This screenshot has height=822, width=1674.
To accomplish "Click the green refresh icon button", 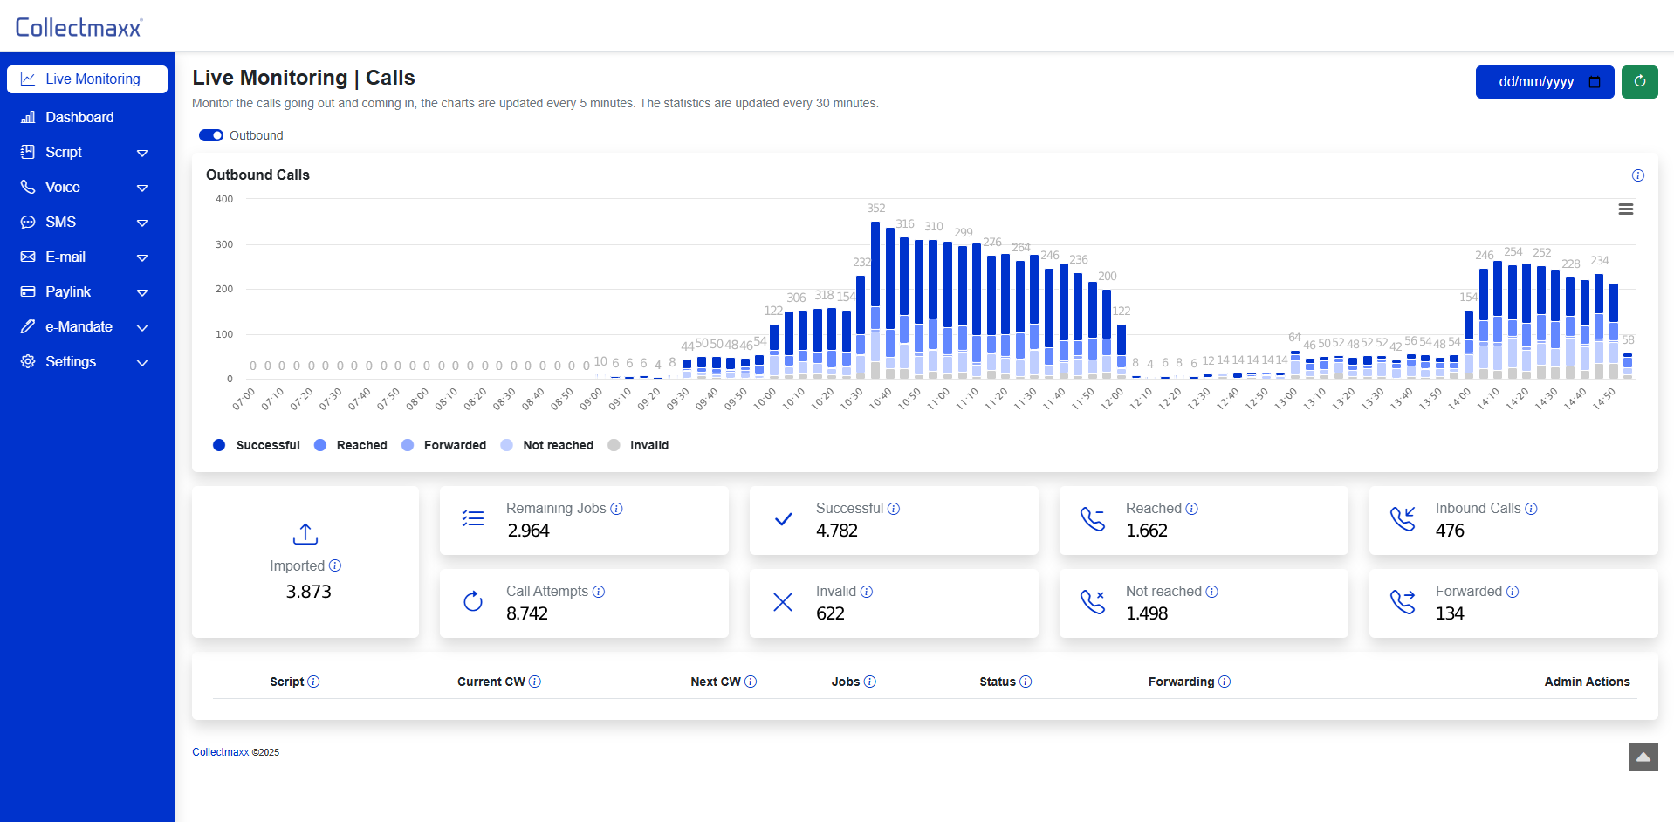I will (x=1639, y=82).
